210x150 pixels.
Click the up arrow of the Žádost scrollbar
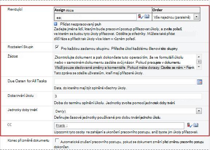pos(199,57)
